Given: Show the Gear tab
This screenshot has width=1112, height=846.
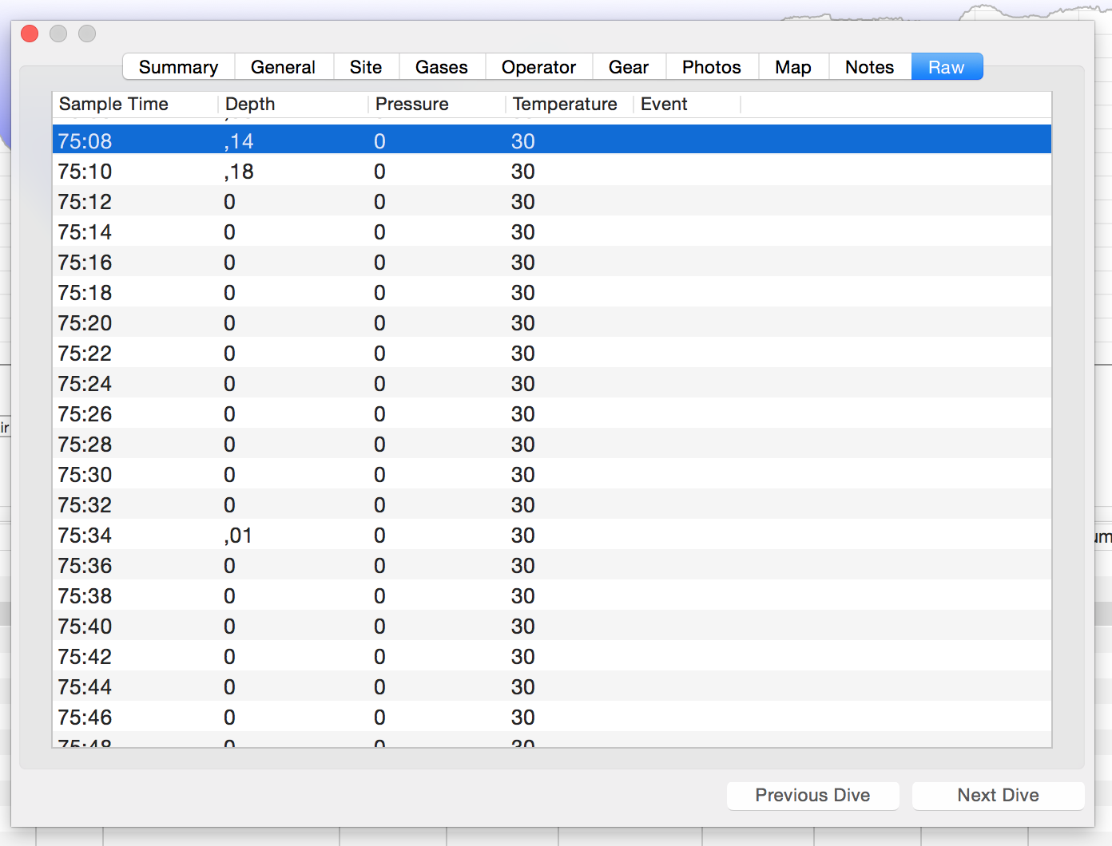Looking at the screenshot, I should tap(628, 67).
